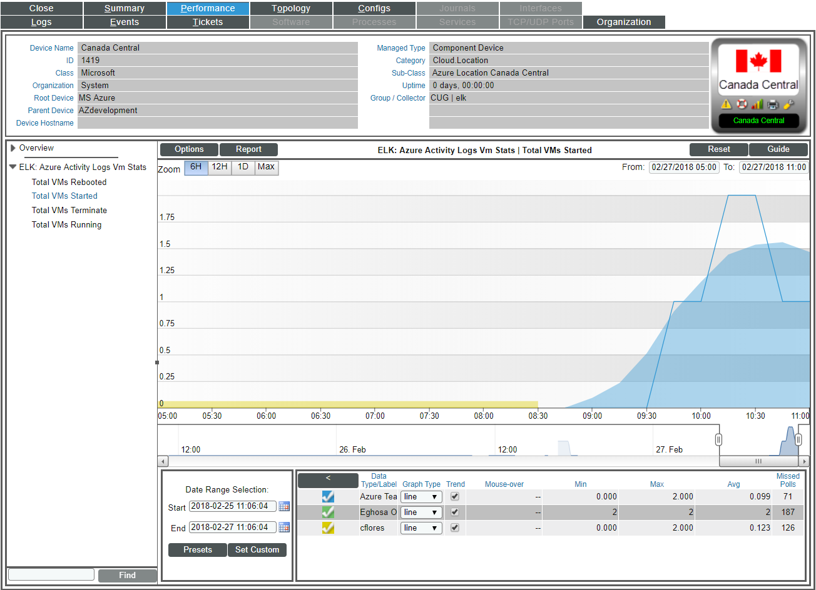The width and height of the screenshot is (816, 590).
Task: Uncheck the Trend checkbox for Azure Tea
Action: coord(455,496)
